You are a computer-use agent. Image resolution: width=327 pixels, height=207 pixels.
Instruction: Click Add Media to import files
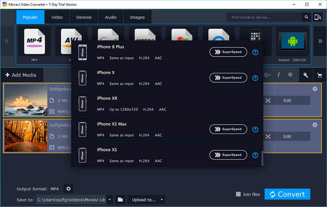click(x=22, y=75)
